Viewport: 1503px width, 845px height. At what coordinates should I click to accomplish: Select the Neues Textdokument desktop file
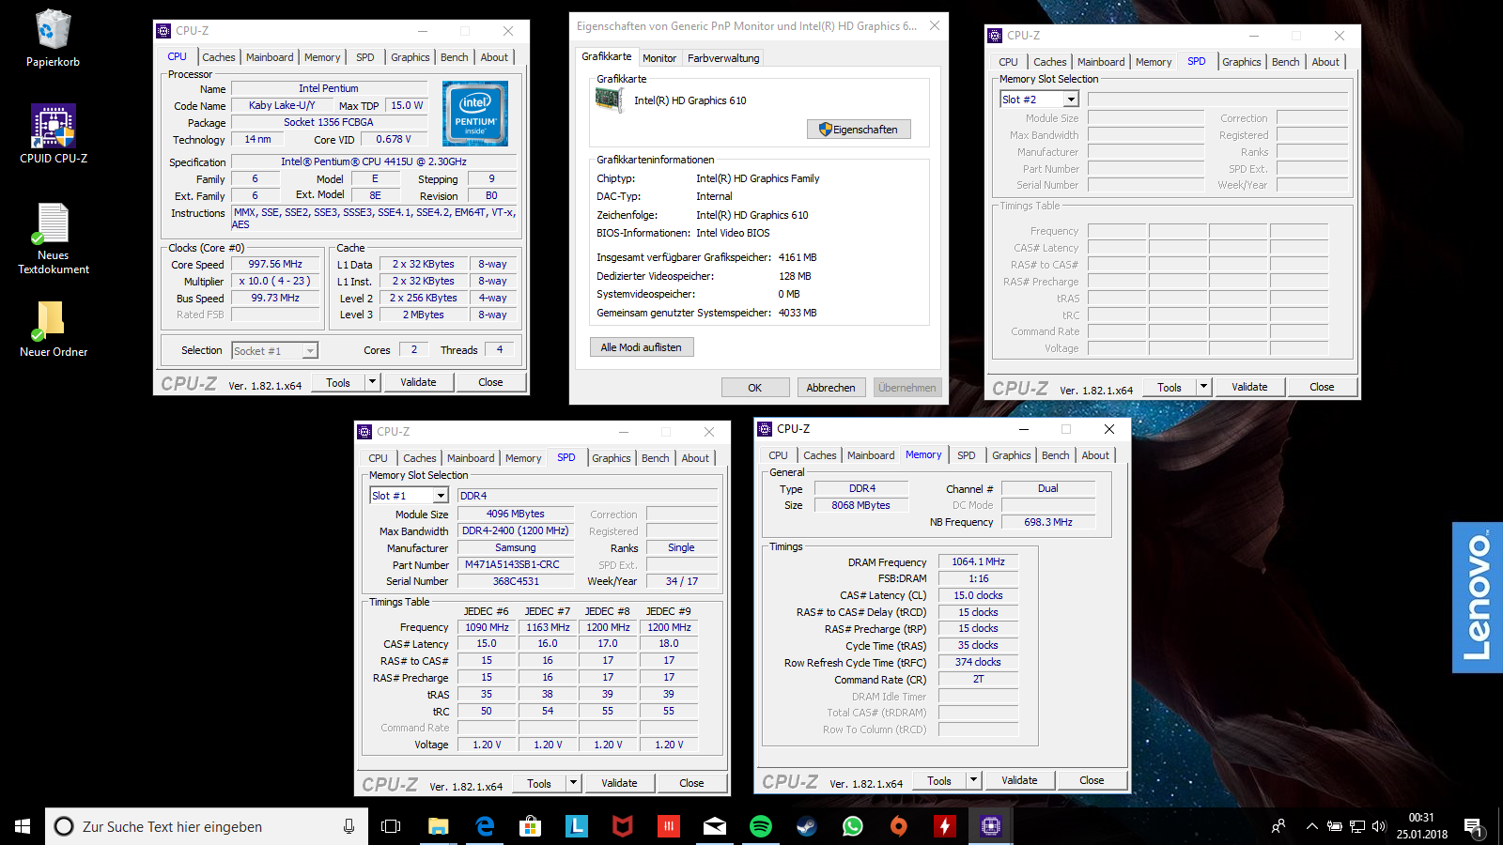point(54,238)
